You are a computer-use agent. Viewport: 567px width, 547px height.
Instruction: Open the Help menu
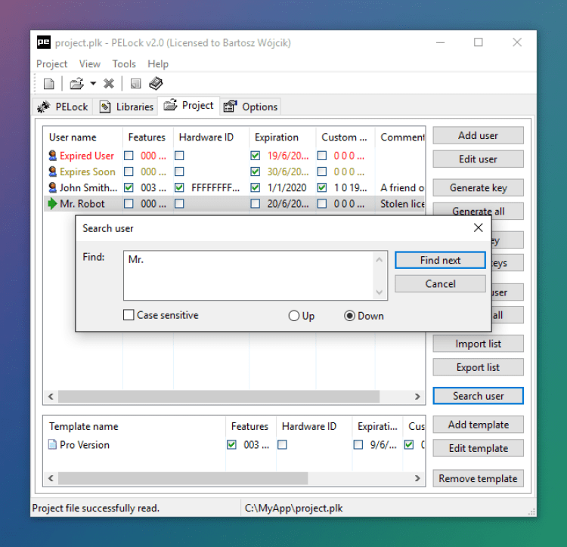tap(158, 64)
